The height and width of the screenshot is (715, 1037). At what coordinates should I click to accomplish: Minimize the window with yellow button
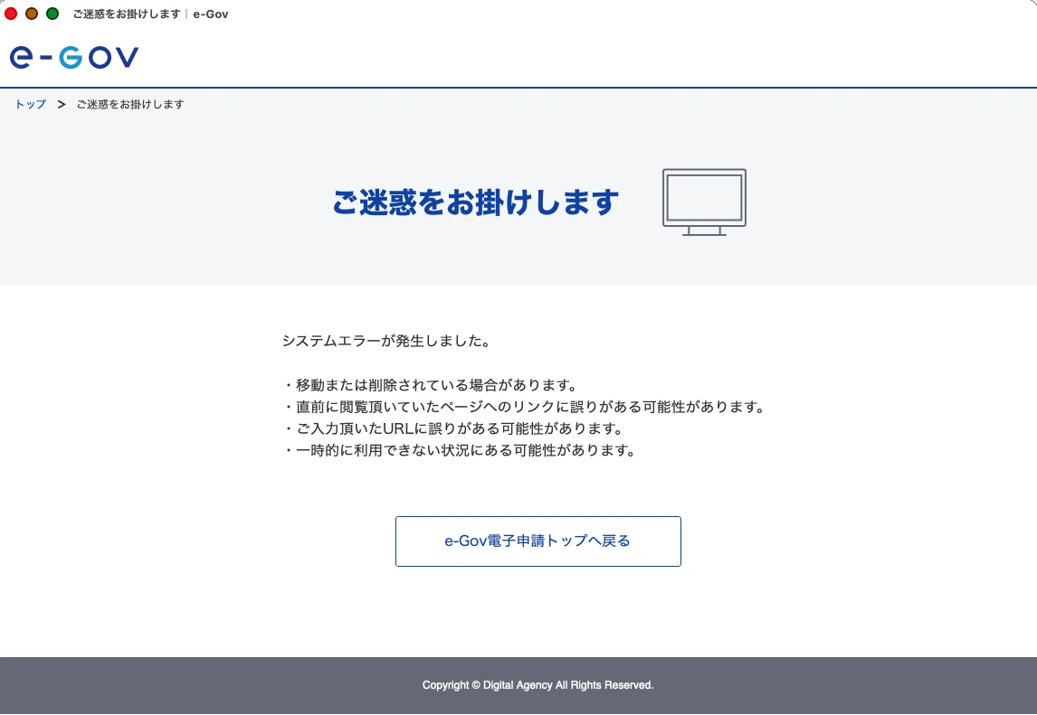coord(32,14)
